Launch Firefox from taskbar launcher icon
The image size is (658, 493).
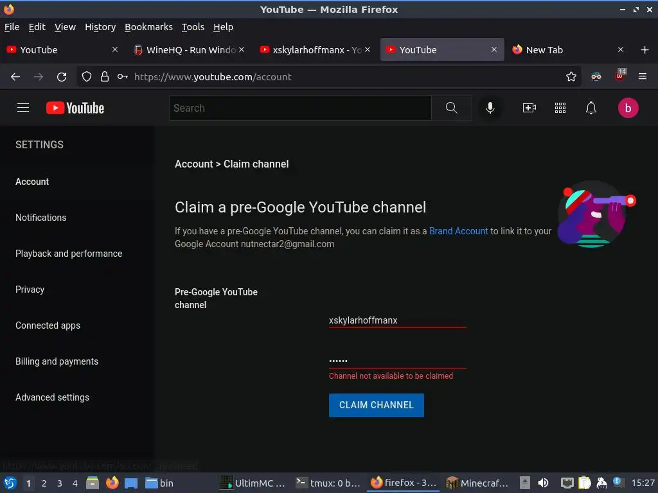click(112, 483)
